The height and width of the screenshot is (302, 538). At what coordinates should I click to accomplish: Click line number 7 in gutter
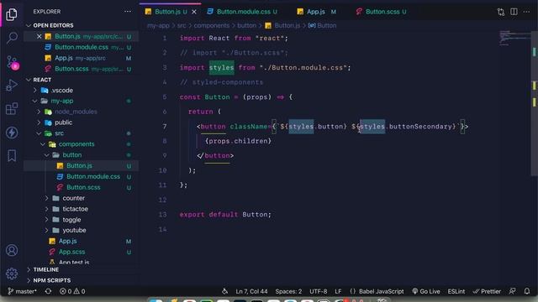165,127
